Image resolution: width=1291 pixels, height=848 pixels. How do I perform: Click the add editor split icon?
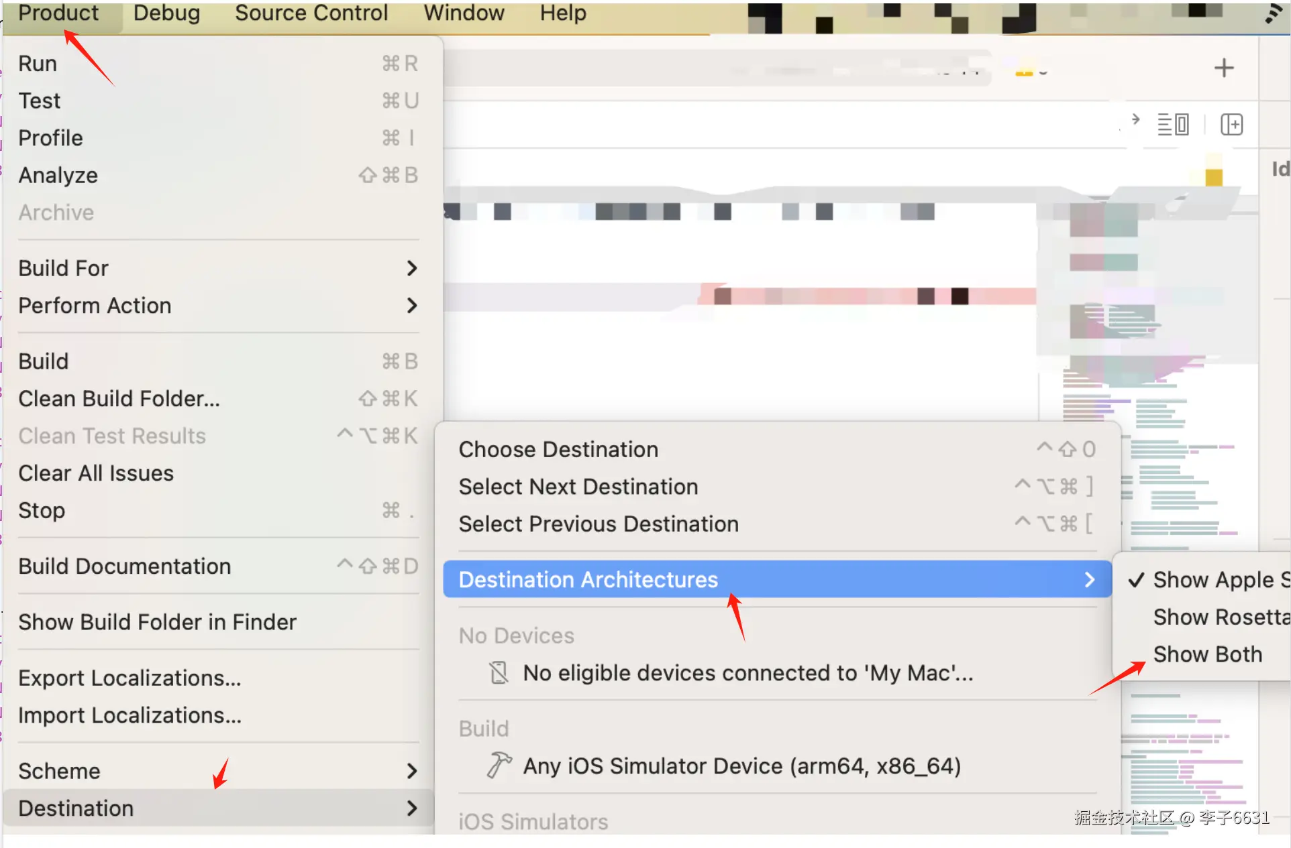1231,125
